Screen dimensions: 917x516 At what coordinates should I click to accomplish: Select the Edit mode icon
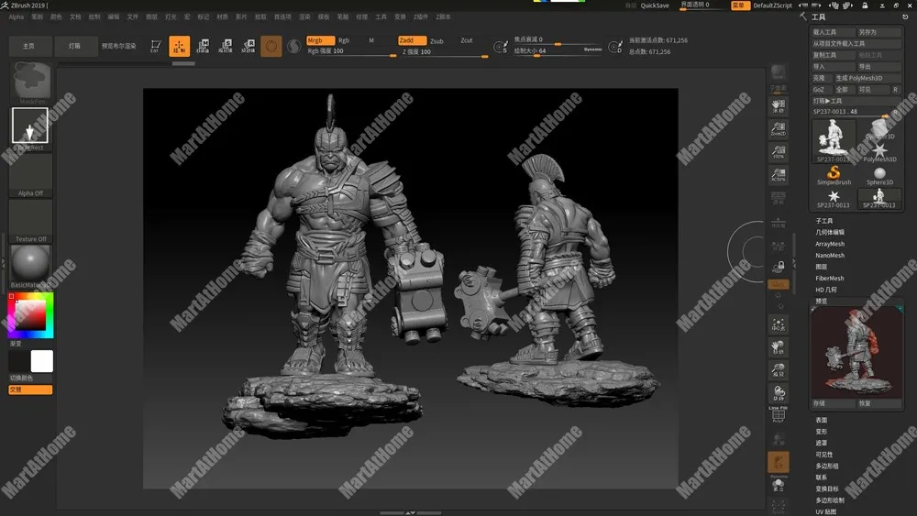click(x=156, y=46)
